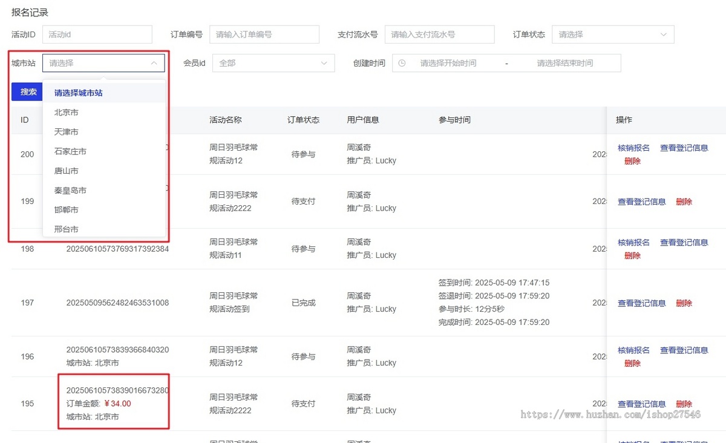This screenshot has height=443, width=726.
Task: Click the clock icon in 创建时间 field
Action: coord(402,62)
